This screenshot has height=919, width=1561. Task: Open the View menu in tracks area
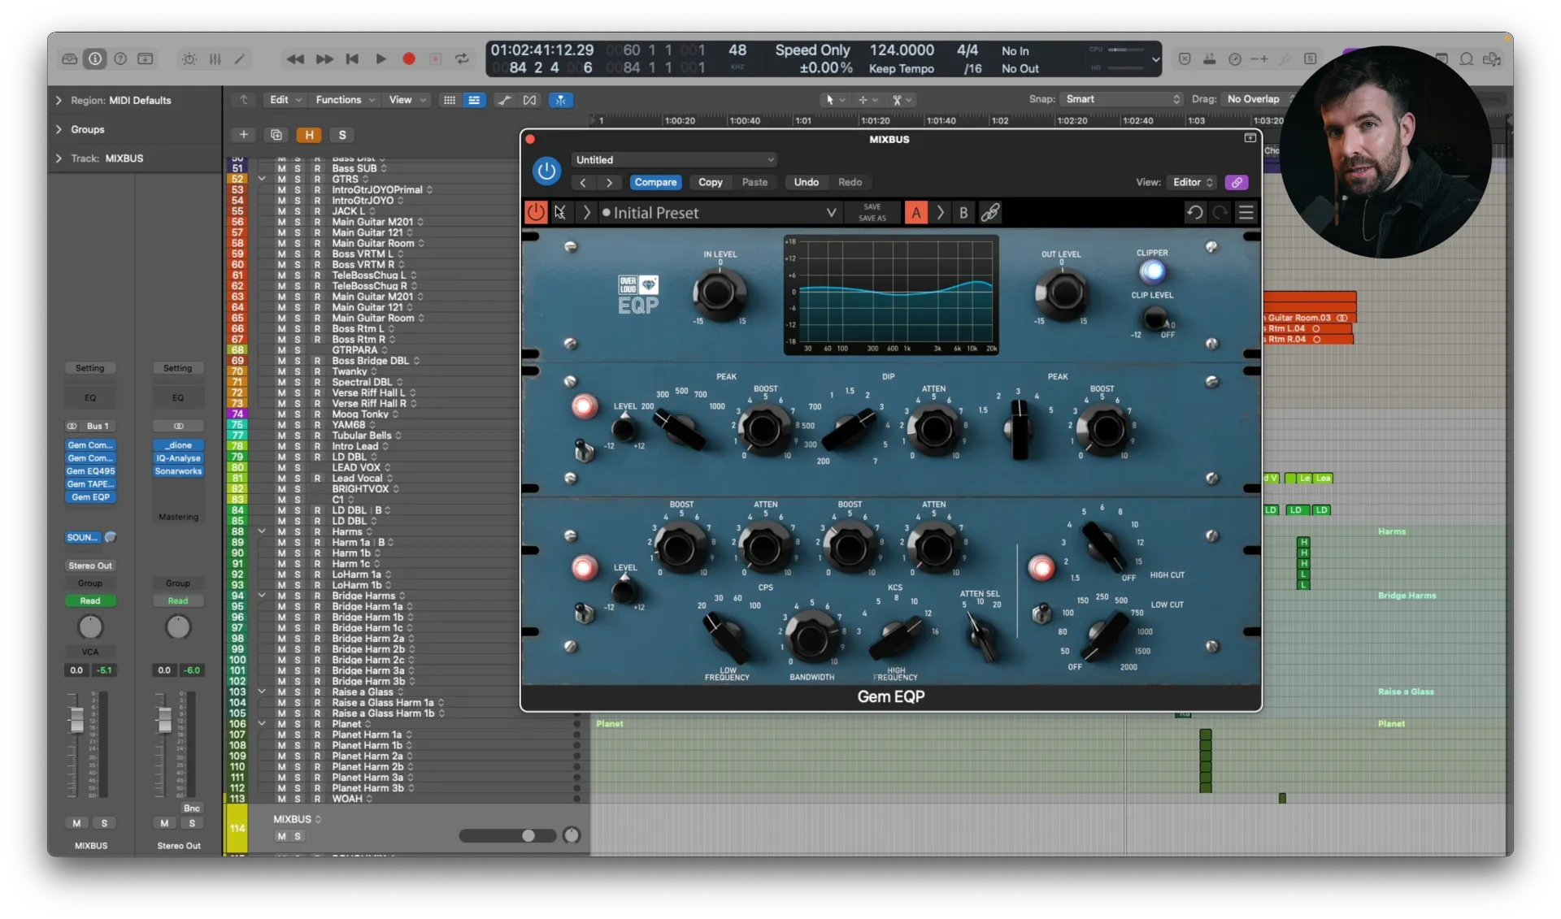tap(407, 100)
